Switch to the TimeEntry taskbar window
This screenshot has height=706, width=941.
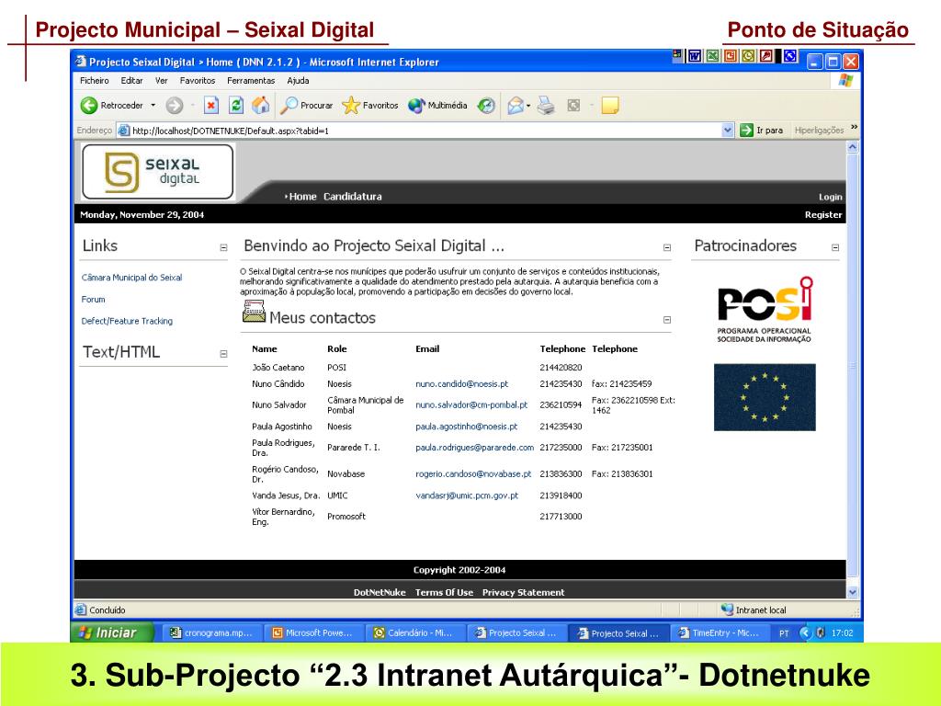point(720,632)
